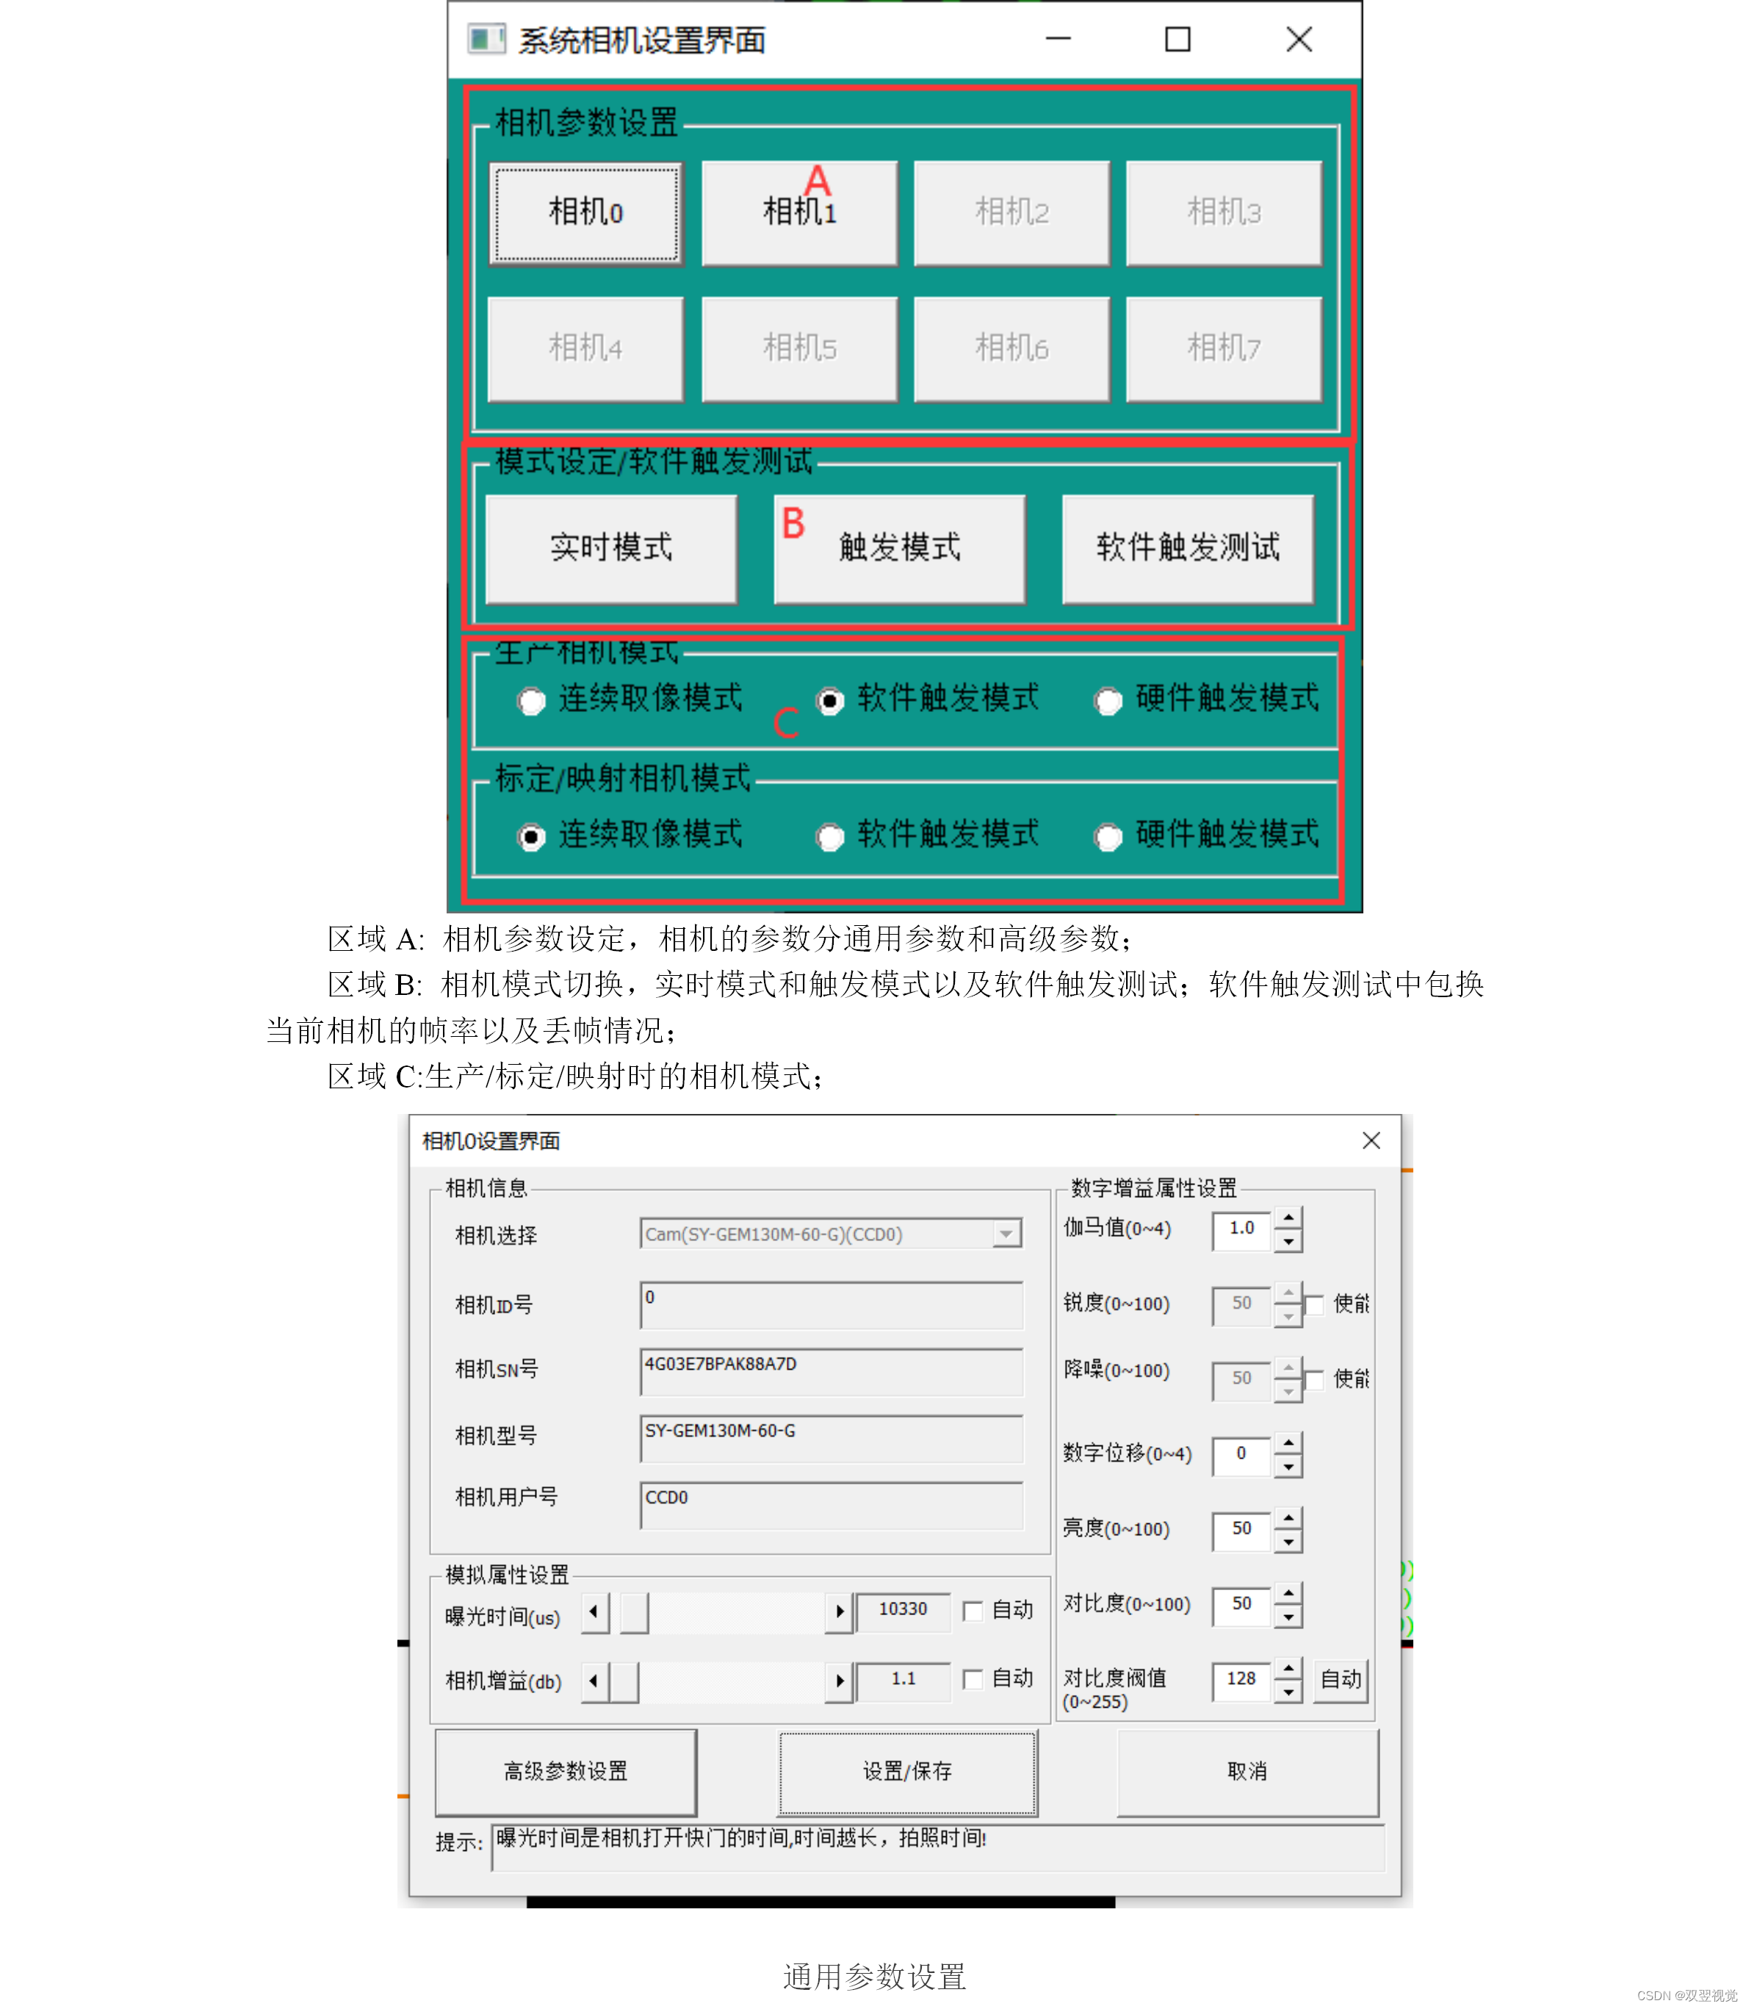Decrease 亮度 with the down arrow
Image resolution: width=1749 pixels, height=2009 pixels.
click(x=1288, y=1542)
